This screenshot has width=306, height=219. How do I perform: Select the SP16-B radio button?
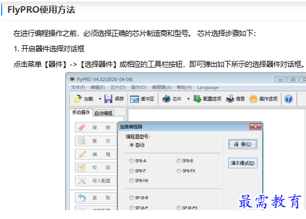tap(131, 198)
